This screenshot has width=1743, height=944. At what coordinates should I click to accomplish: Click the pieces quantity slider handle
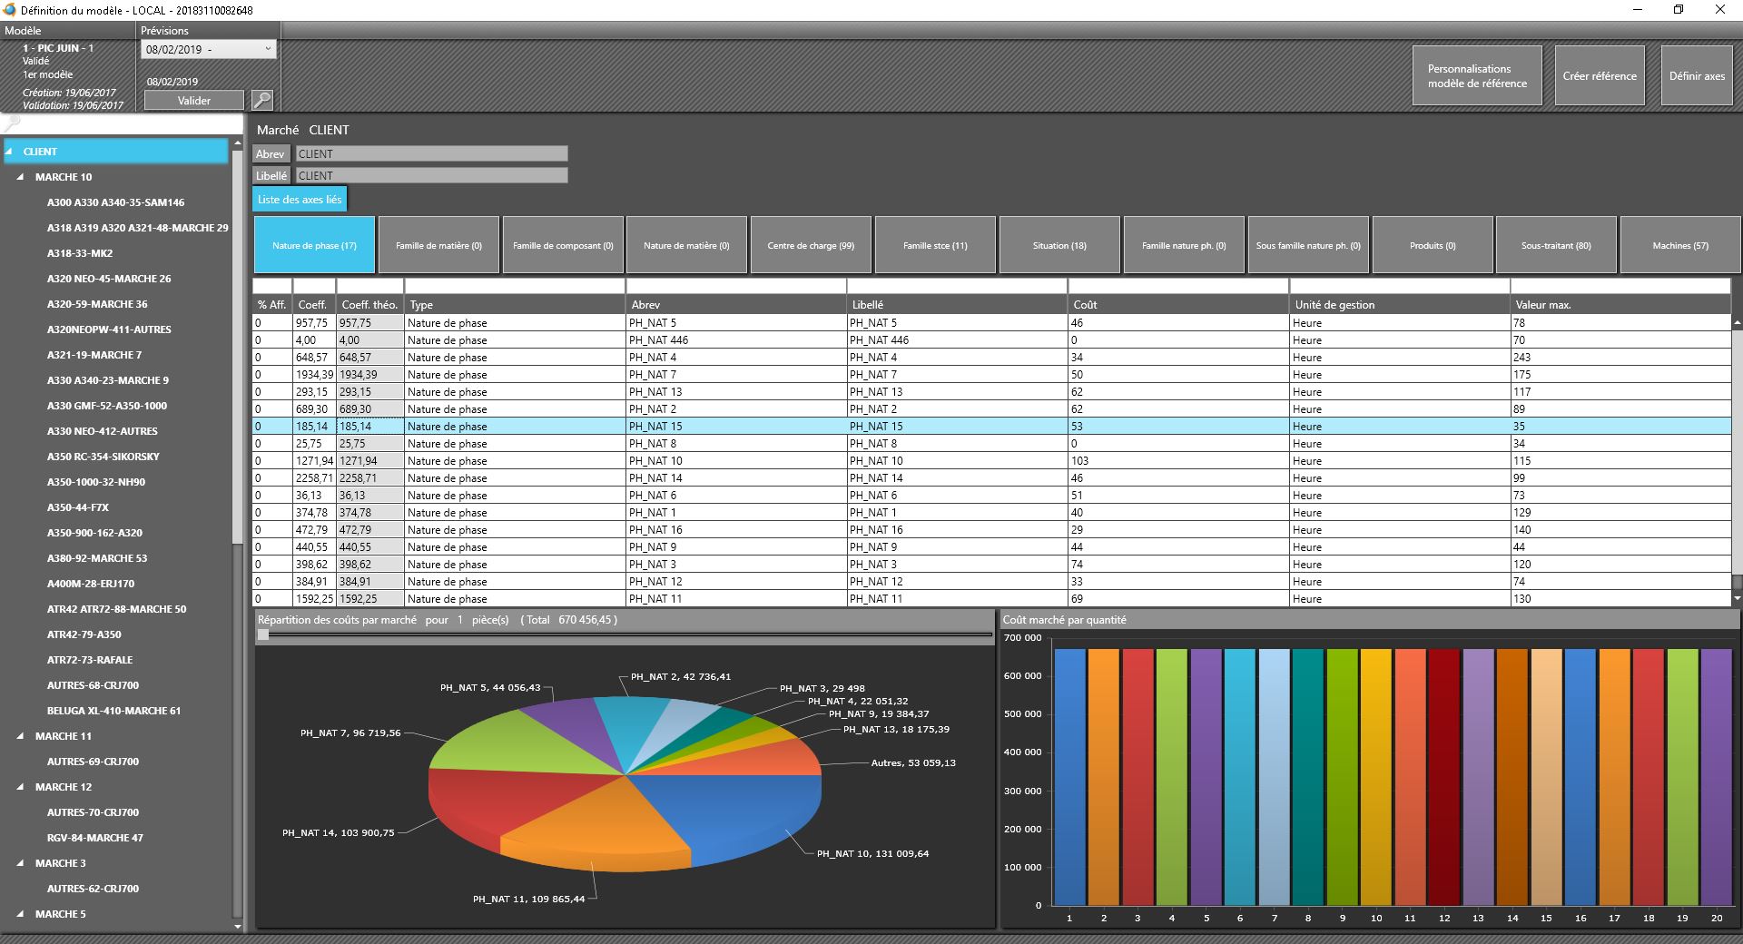point(263,635)
